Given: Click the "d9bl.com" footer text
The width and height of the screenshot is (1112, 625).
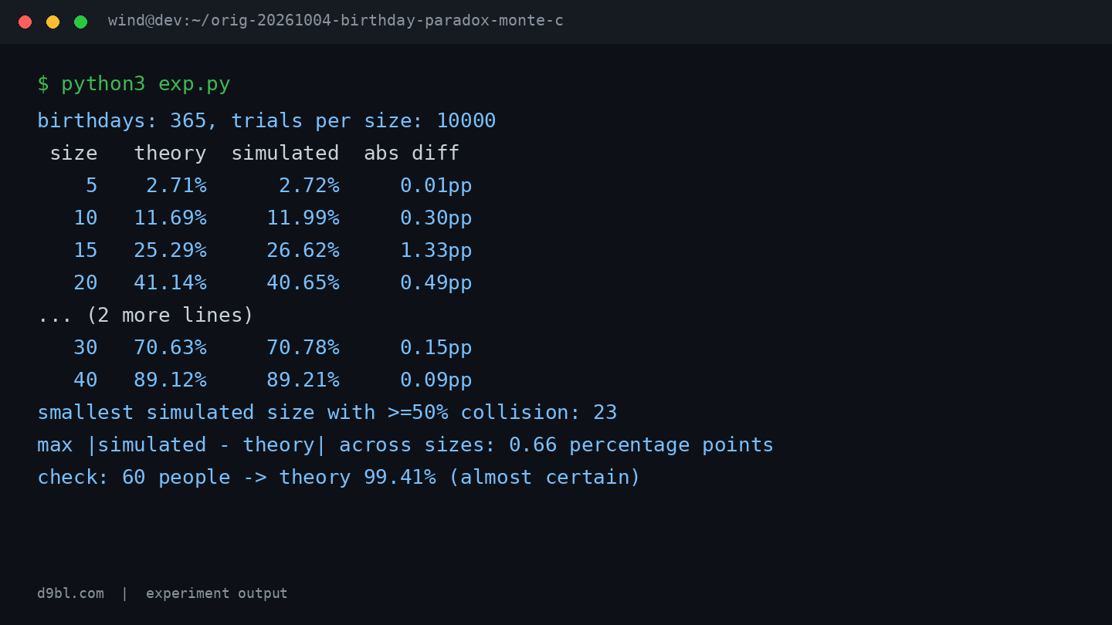Looking at the screenshot, I should point(70,593).
